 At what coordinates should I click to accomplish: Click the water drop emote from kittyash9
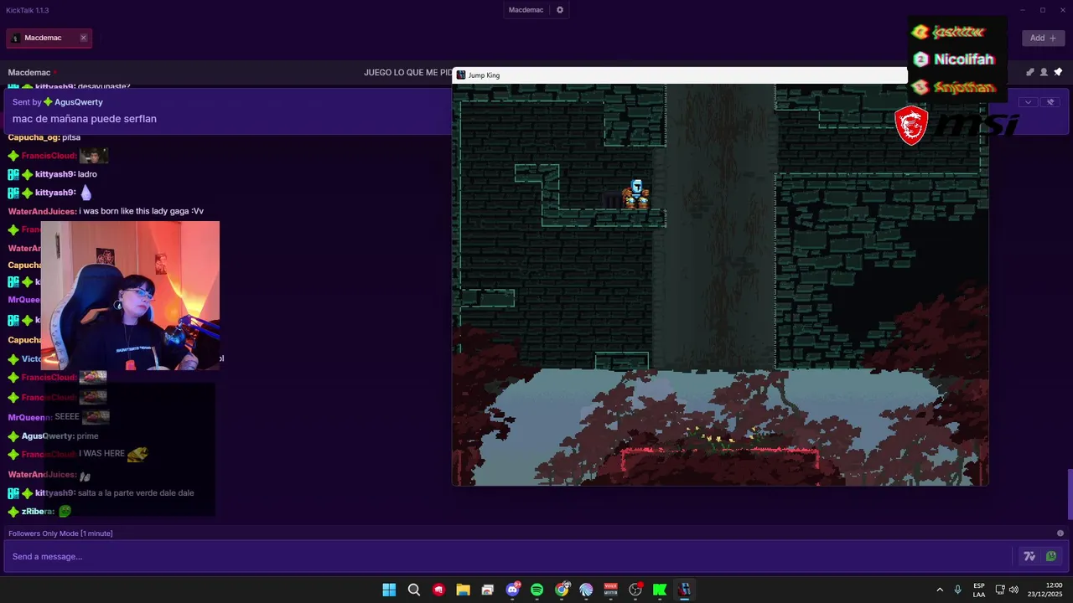[x=86, y=193]
